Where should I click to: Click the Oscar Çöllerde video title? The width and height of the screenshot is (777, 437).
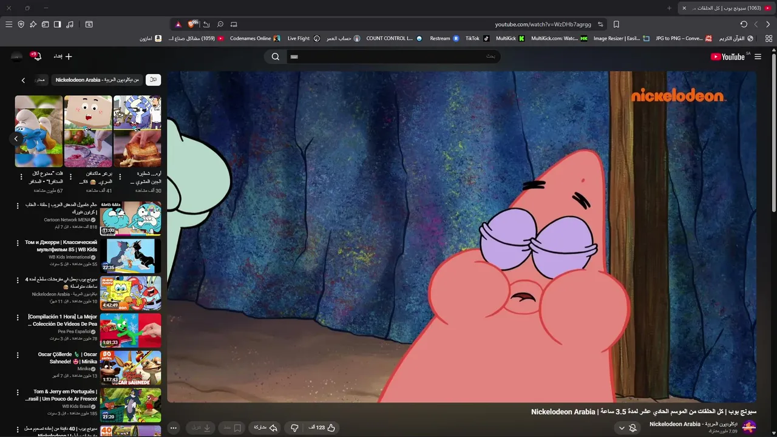pyautogui.click(x=67, y=357)
